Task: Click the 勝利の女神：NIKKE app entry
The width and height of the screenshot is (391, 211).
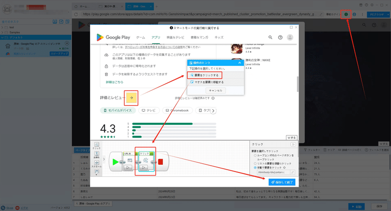Action: click(251, 64)
